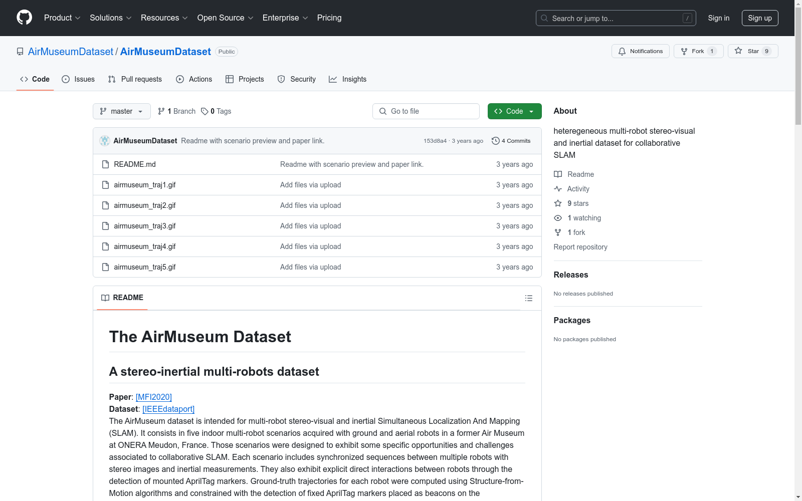802x501 pixels.
Task: Focus the Go to file input
Action: [x=426, y=111]
